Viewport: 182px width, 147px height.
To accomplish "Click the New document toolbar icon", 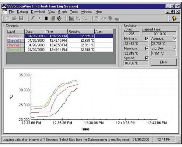I will [x=8, y=18].
